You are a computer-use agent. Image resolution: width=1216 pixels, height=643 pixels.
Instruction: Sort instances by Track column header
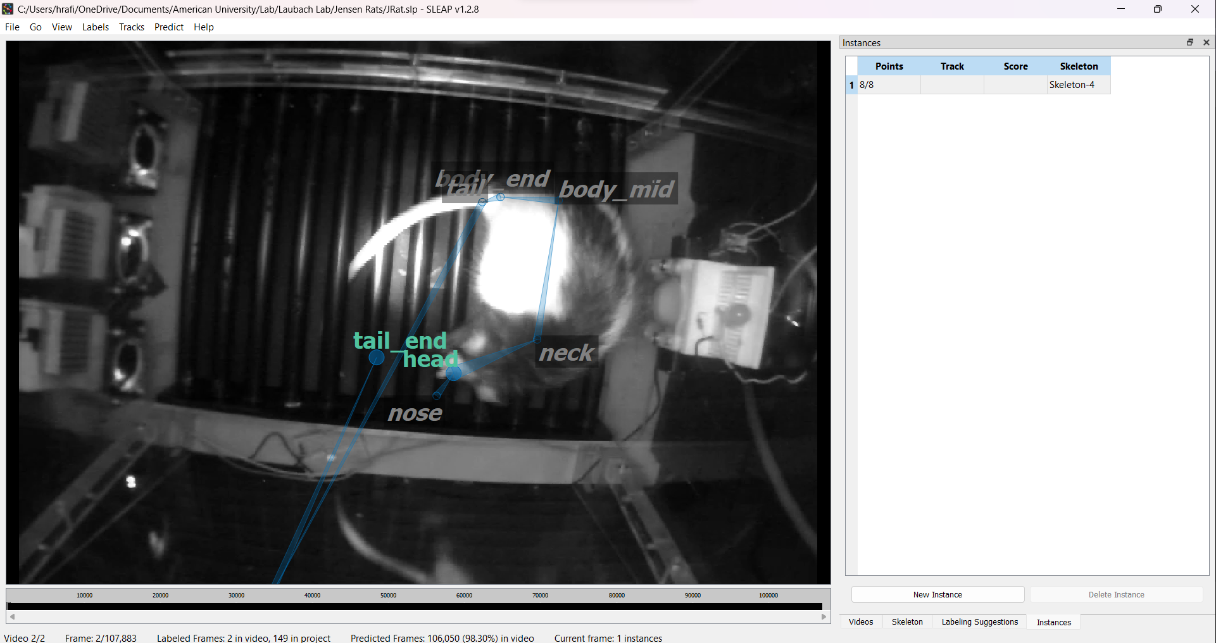[953, 66]
